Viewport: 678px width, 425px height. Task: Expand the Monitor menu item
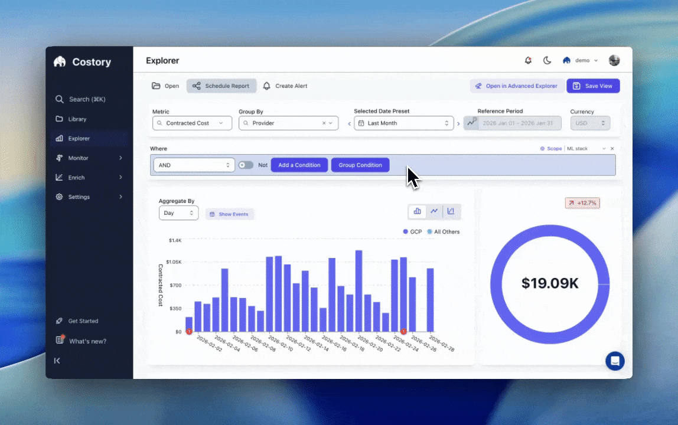coord(78,158)
